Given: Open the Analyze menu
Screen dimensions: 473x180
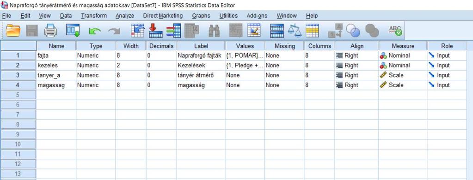Looking at the screenshot, I should pos(124,16).
